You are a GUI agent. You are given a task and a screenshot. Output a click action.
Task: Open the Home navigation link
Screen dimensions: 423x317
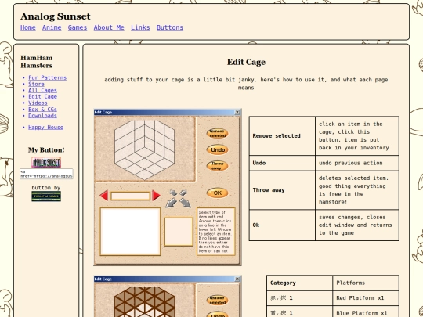point(28,27)
